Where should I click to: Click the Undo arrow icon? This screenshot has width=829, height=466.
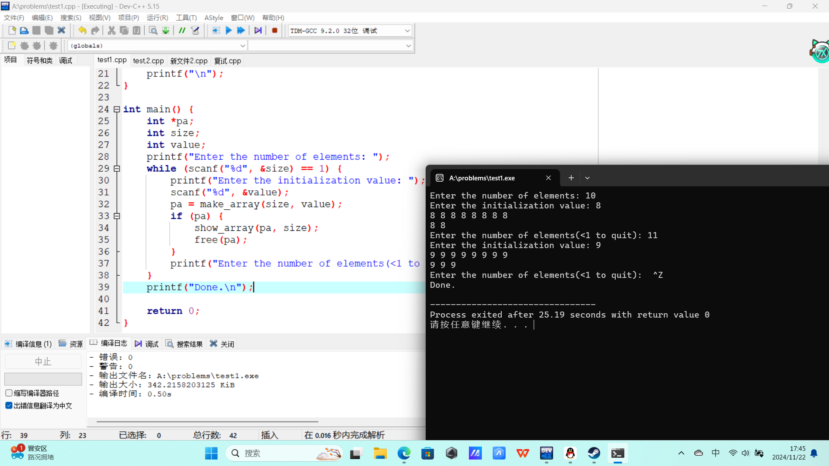pos(82,31)
